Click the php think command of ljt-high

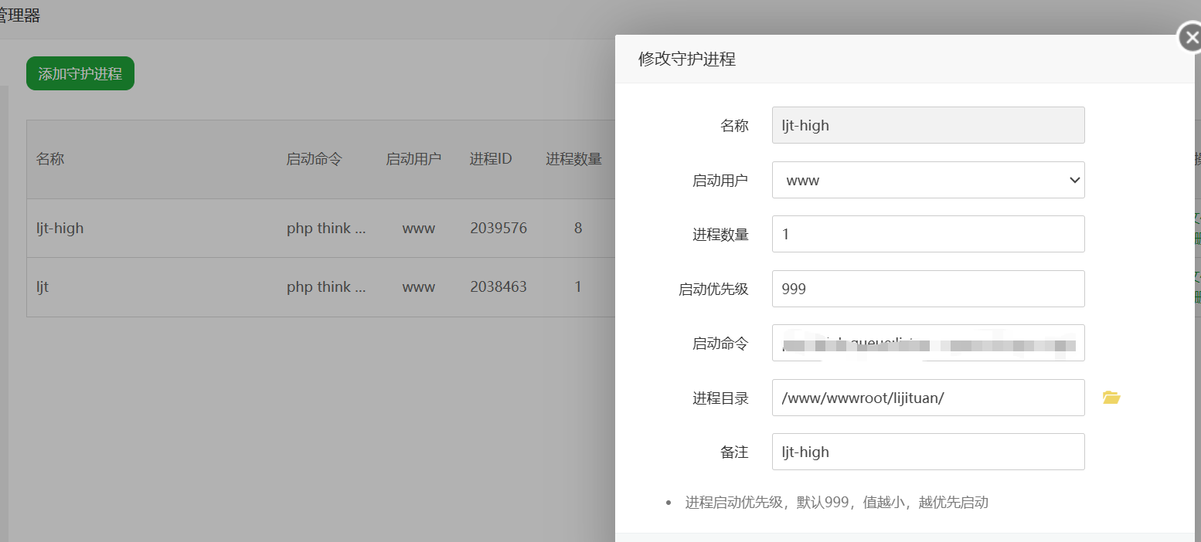[326, 229]
